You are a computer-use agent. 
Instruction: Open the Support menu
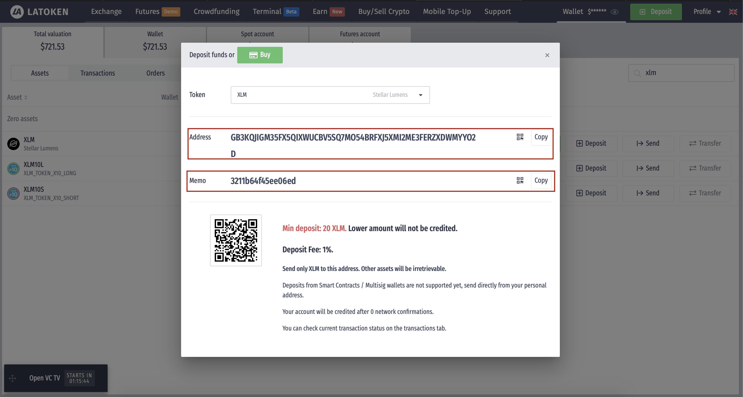point(497,12)
